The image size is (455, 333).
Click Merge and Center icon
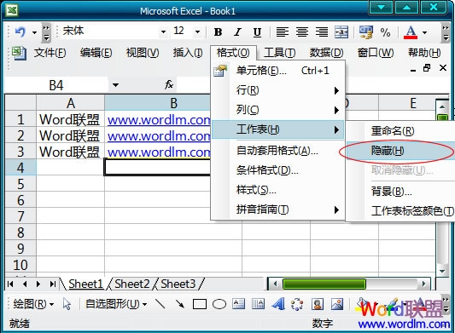click(x=341, y=32)
